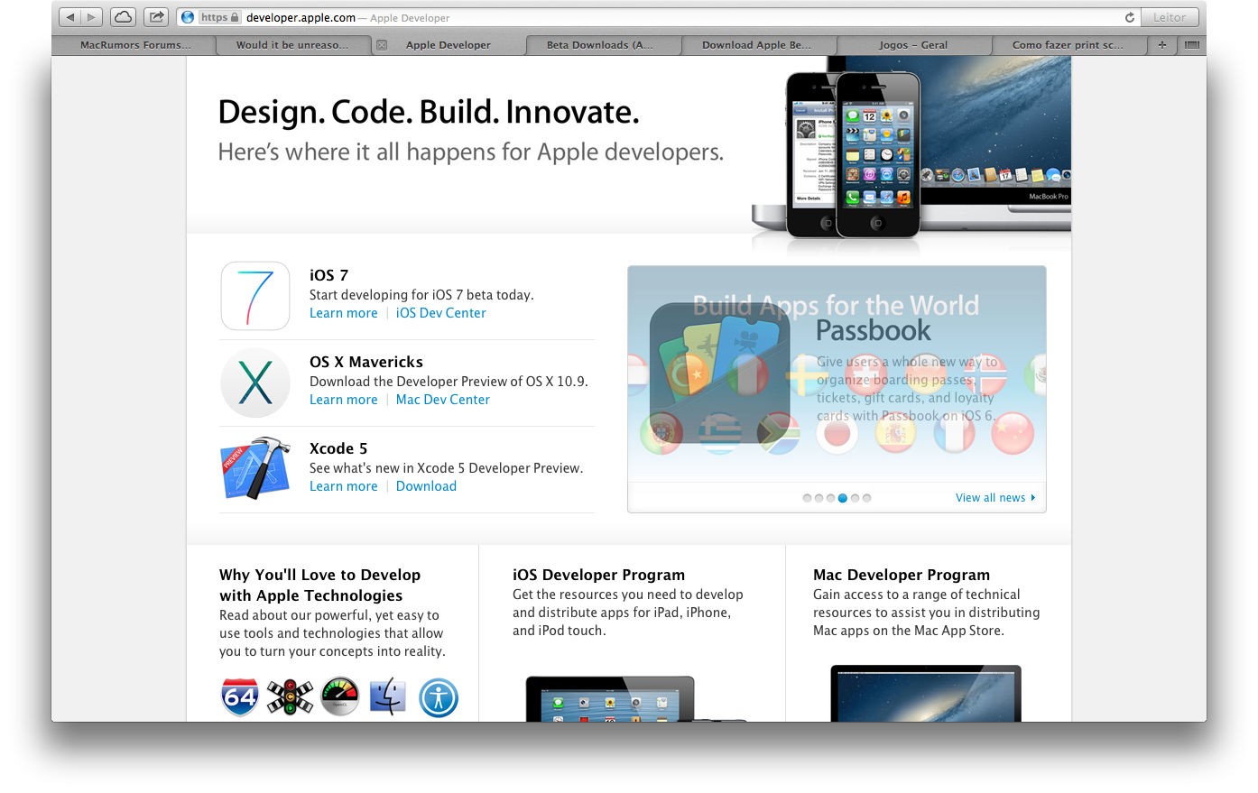Select the Apple Developer tab
This screenshot has width=1258, height=793.
coord(449,45)
